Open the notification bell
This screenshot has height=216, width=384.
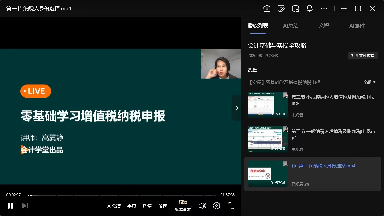pos(309,8)
